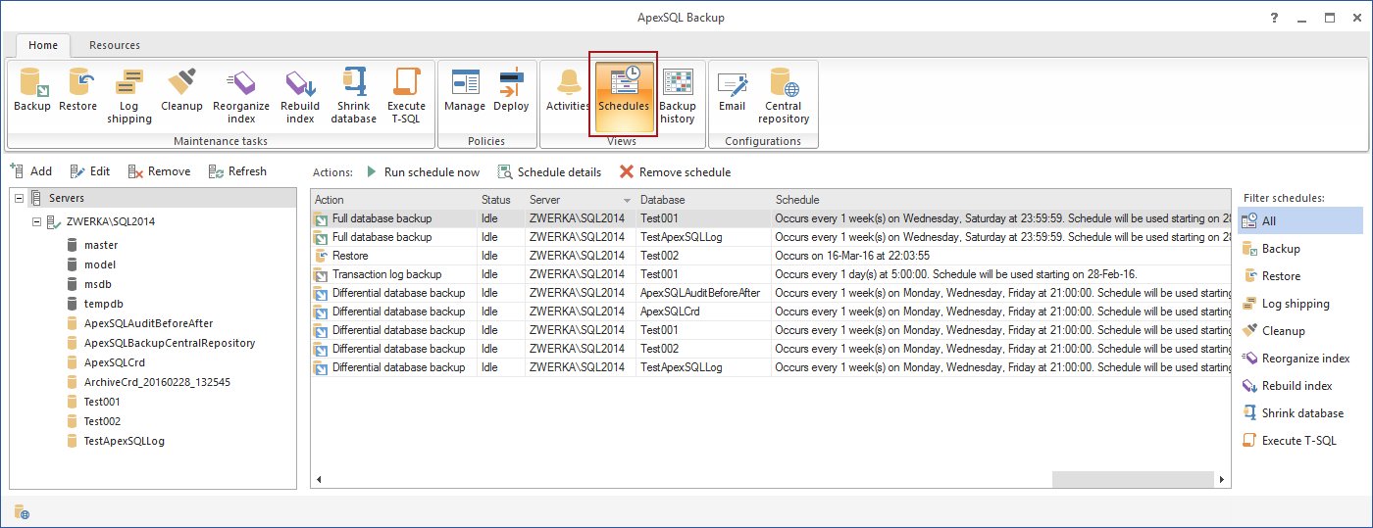Select Test001 database in server tree
The height and width of the screenshot is (528, 1373).
[102, 402]
